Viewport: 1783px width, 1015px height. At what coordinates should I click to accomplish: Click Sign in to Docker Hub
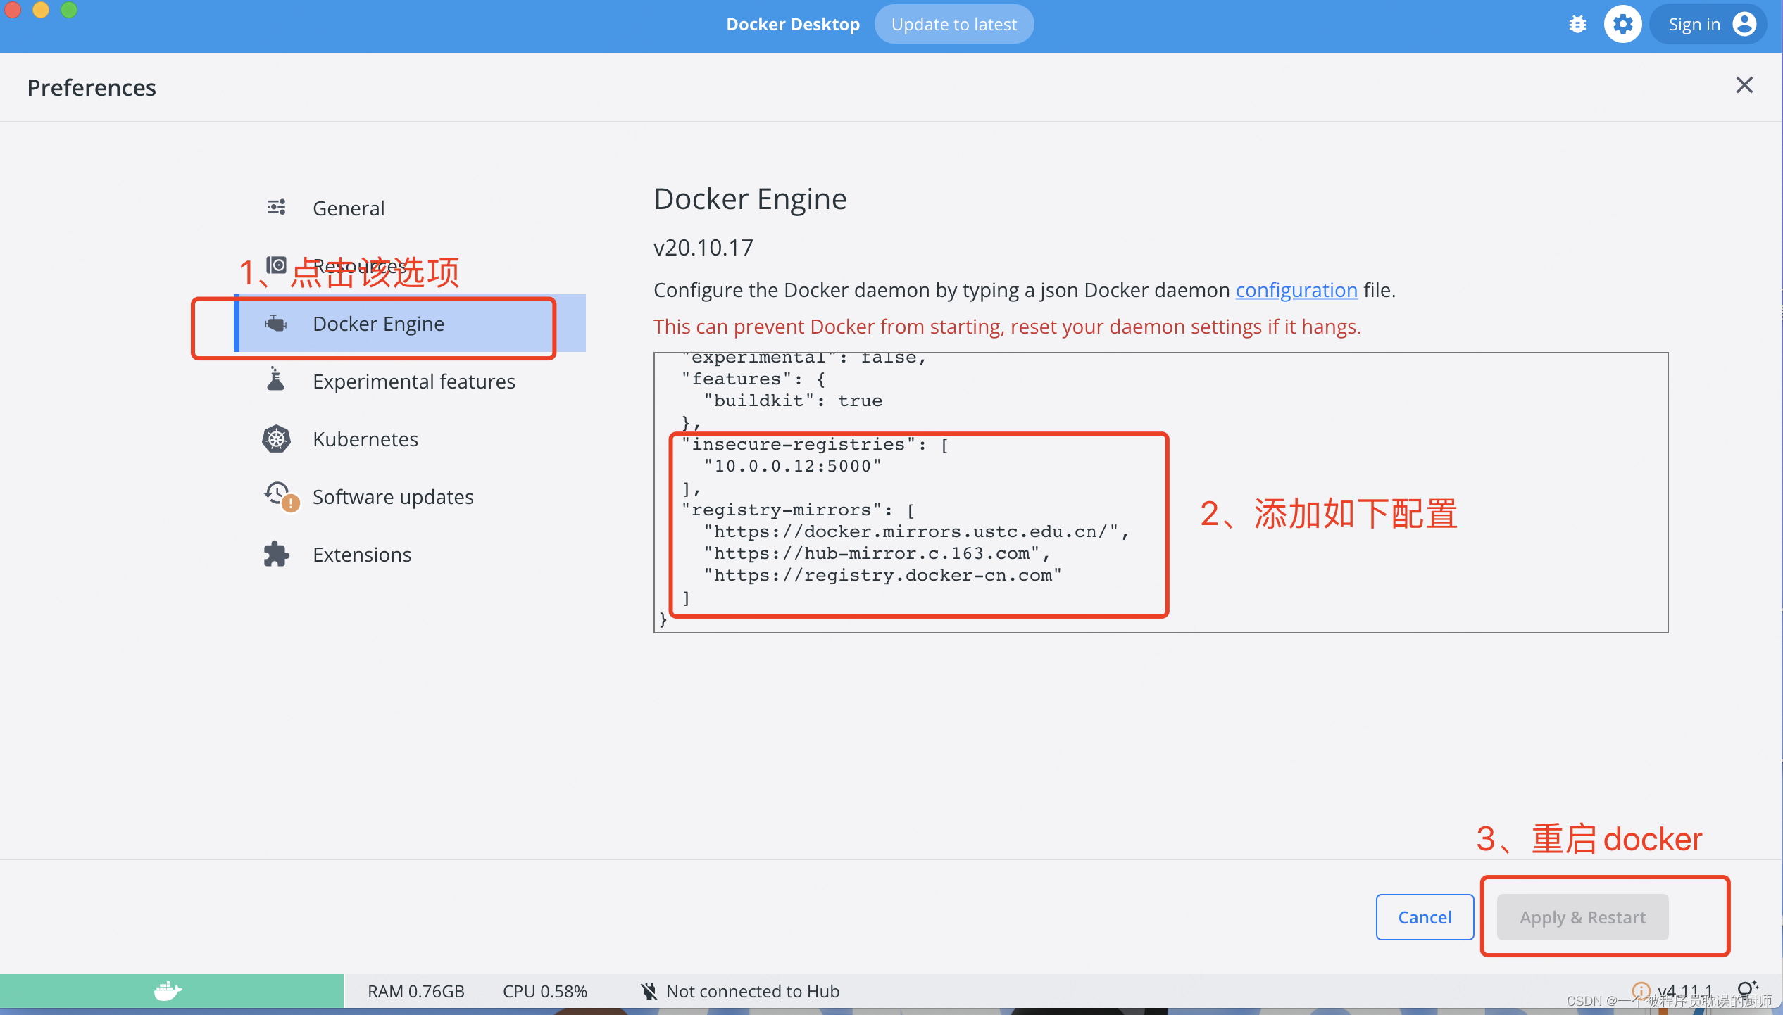coord(1694,23)
